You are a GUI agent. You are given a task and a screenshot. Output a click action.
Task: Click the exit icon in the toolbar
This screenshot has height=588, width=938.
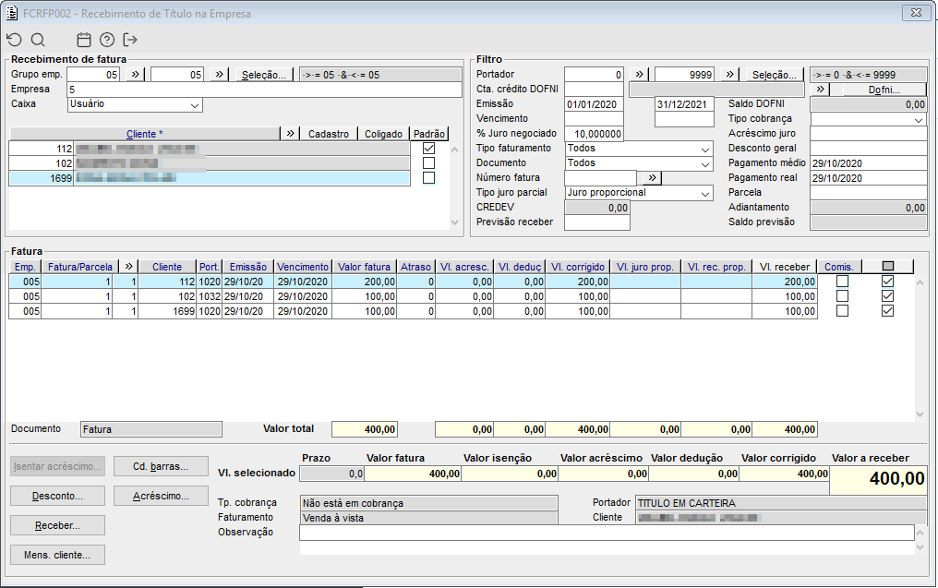pyautogui.click(x=130, y=40)
